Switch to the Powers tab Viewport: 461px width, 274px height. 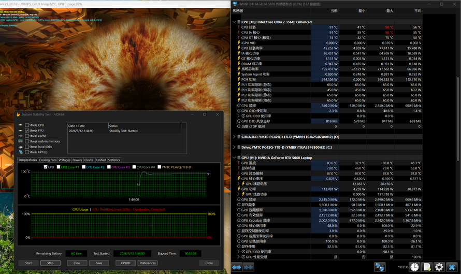click(77, 160)
